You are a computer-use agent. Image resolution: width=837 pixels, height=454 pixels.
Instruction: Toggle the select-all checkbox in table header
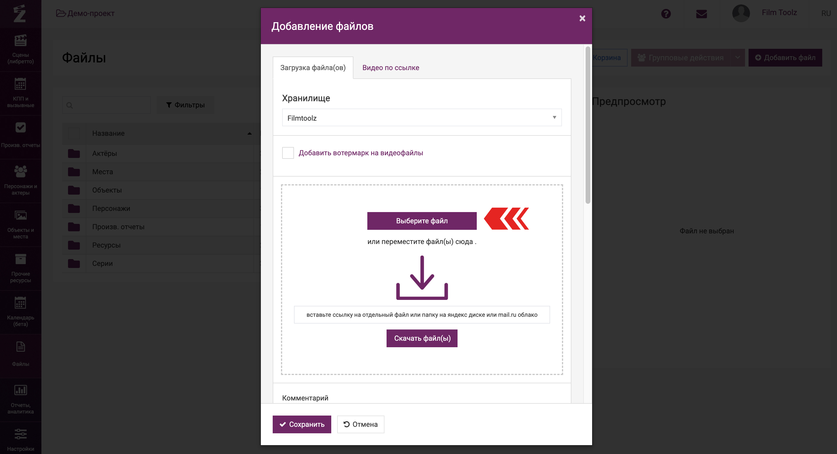(x=74, y=133)
